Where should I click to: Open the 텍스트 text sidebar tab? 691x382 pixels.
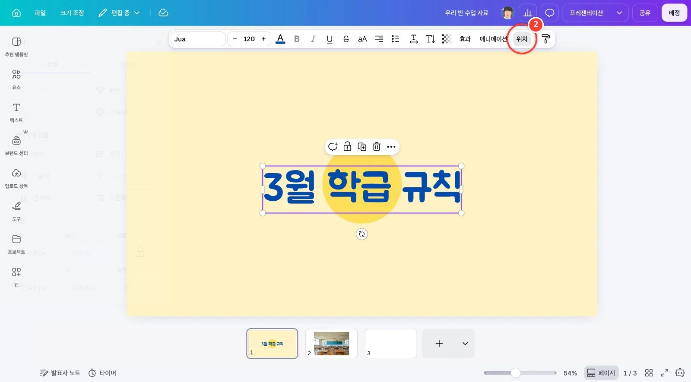click(x=16, y=113)
